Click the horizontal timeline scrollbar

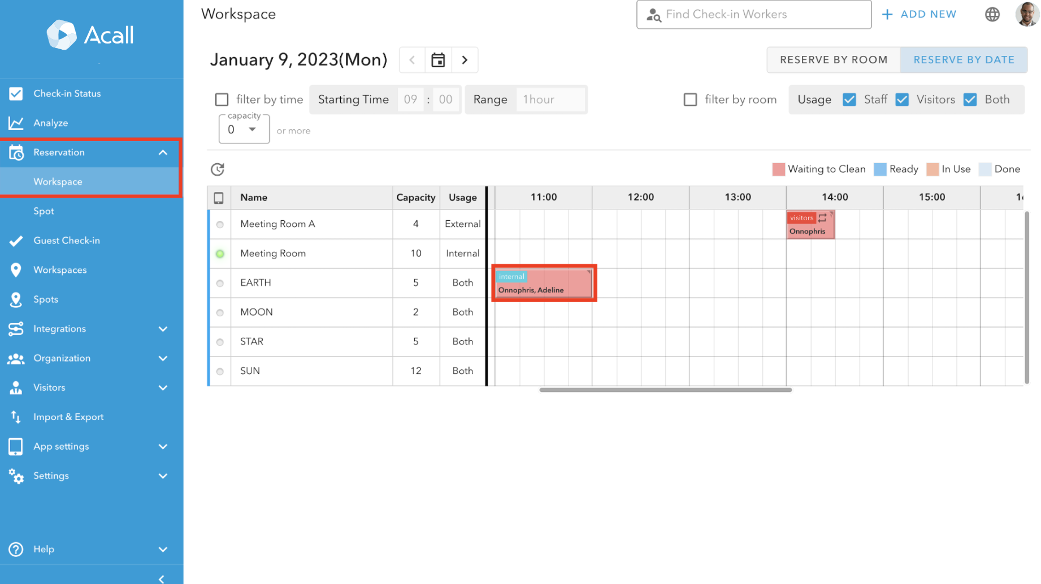pyautogui.click(x=665, y=390)
